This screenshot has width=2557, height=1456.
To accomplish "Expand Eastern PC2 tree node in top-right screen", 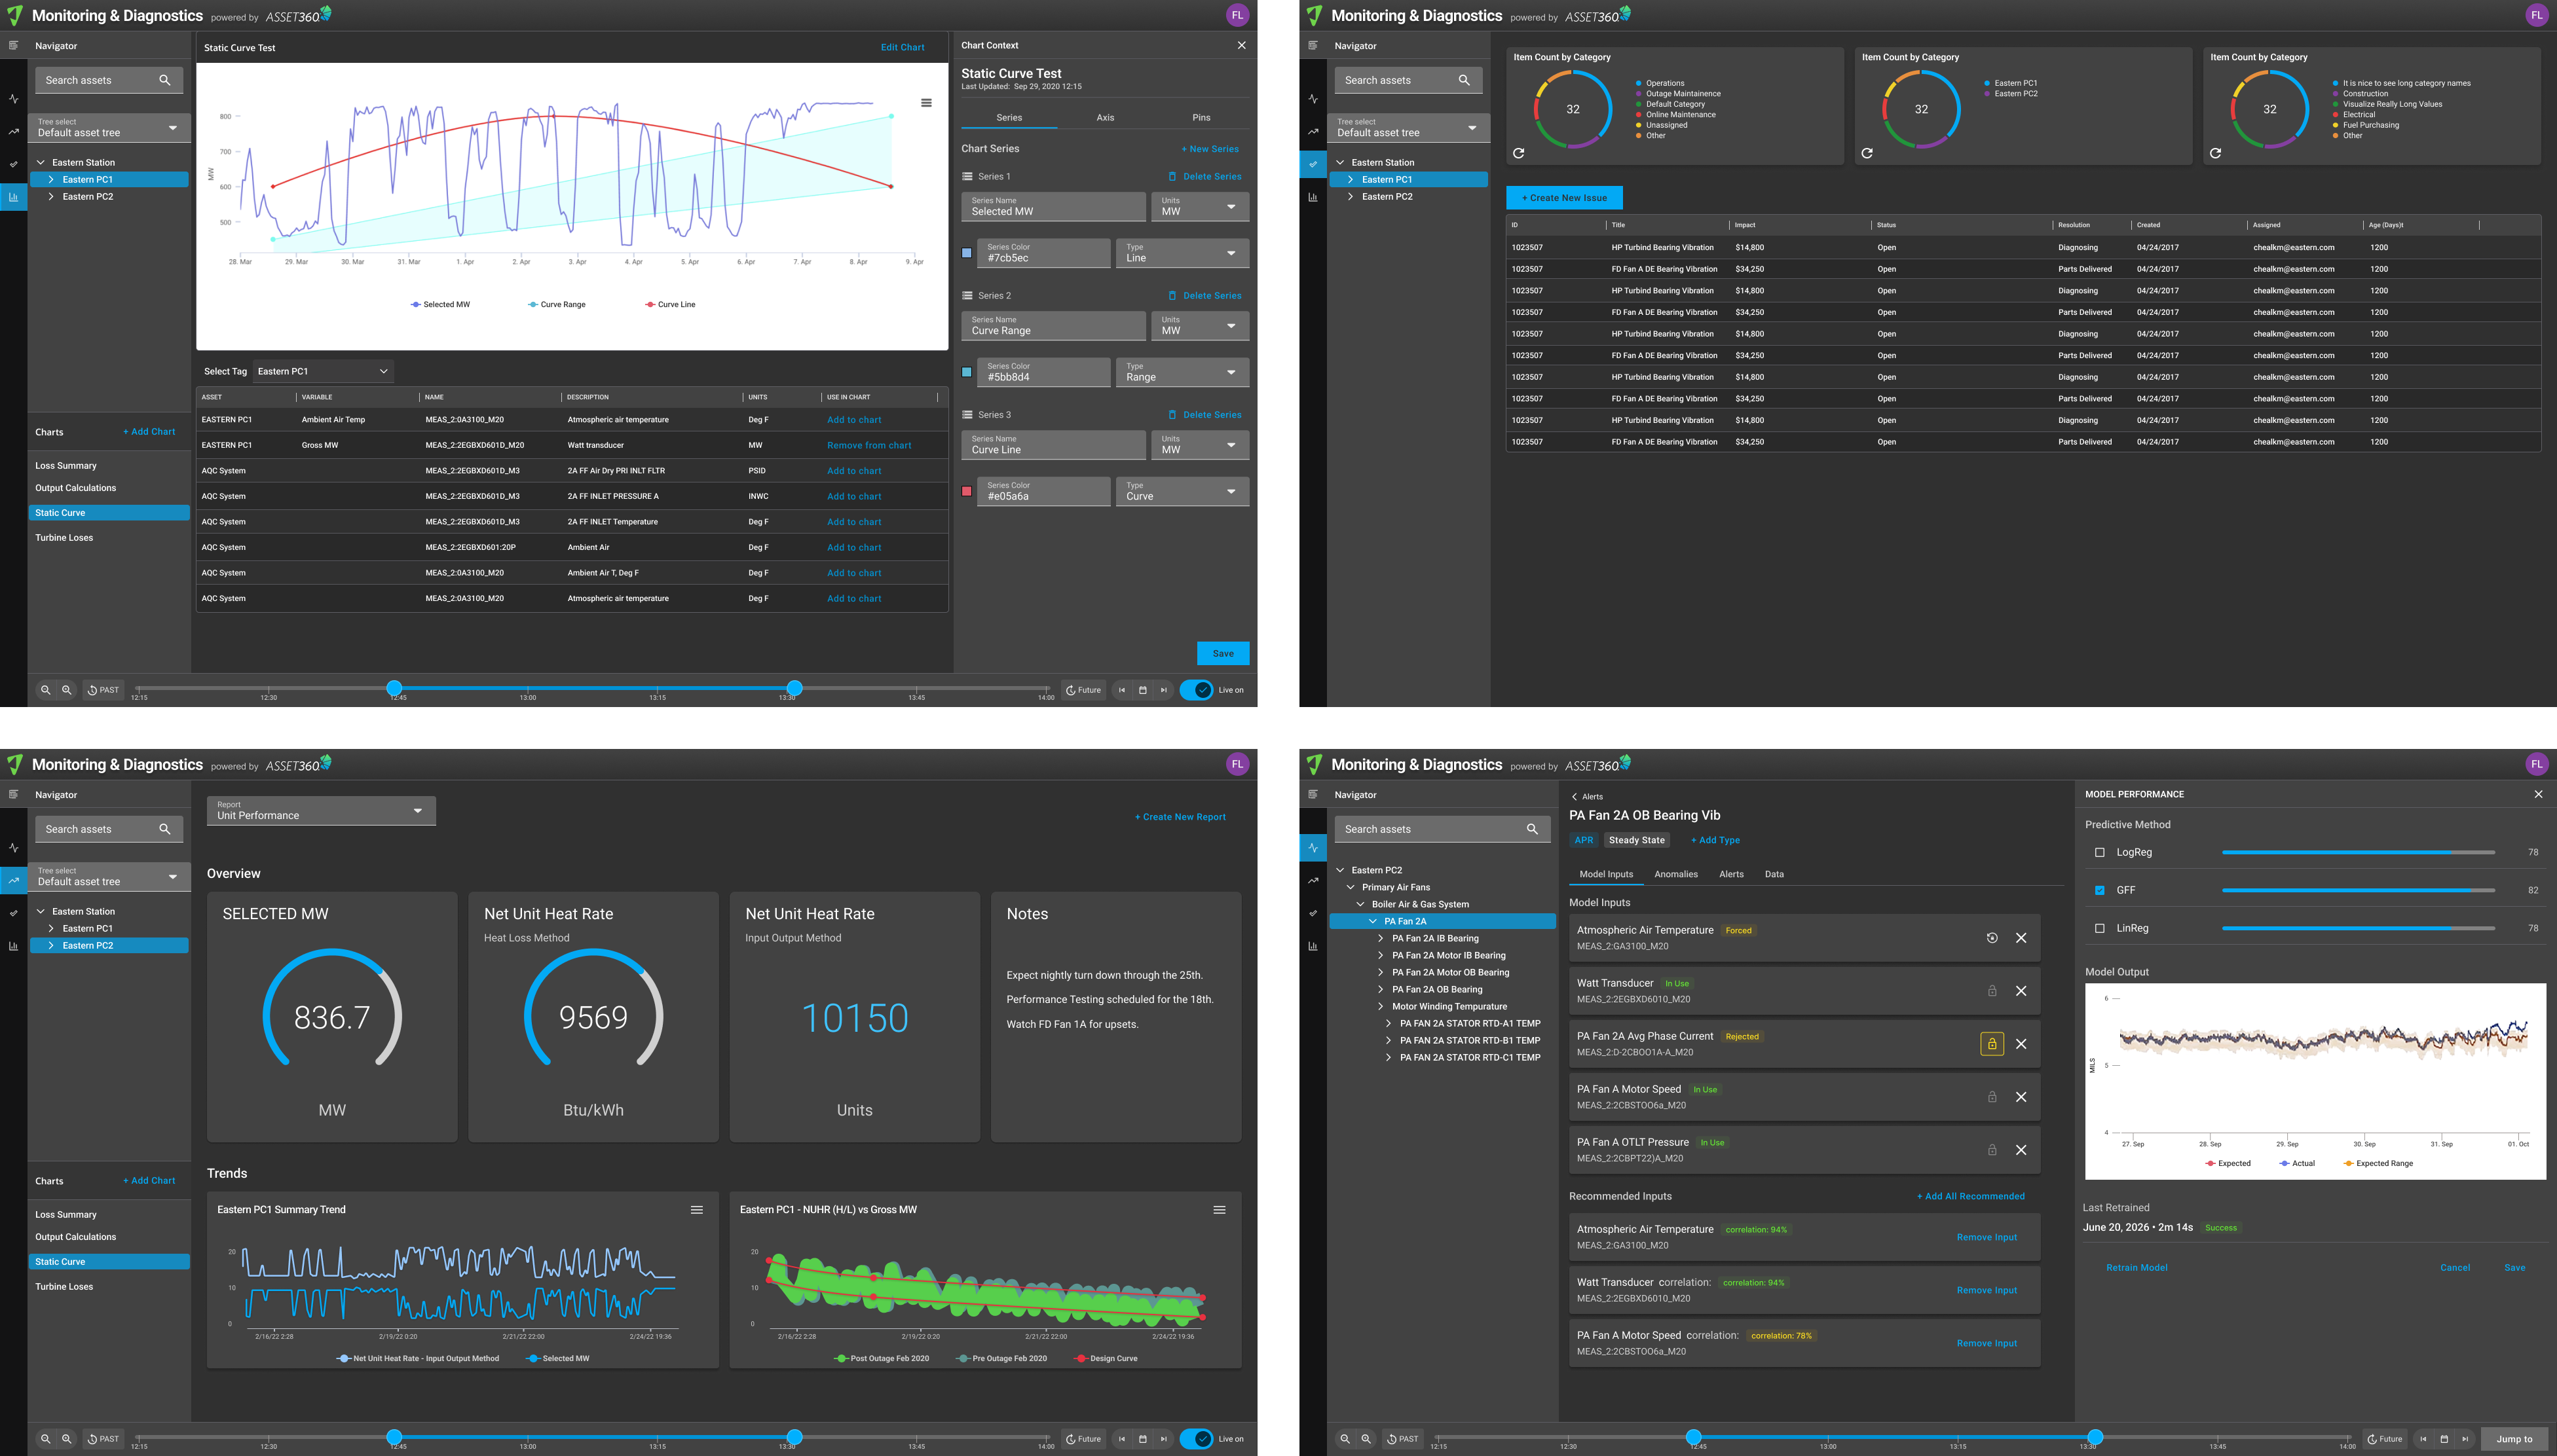I will [1351, 197].
